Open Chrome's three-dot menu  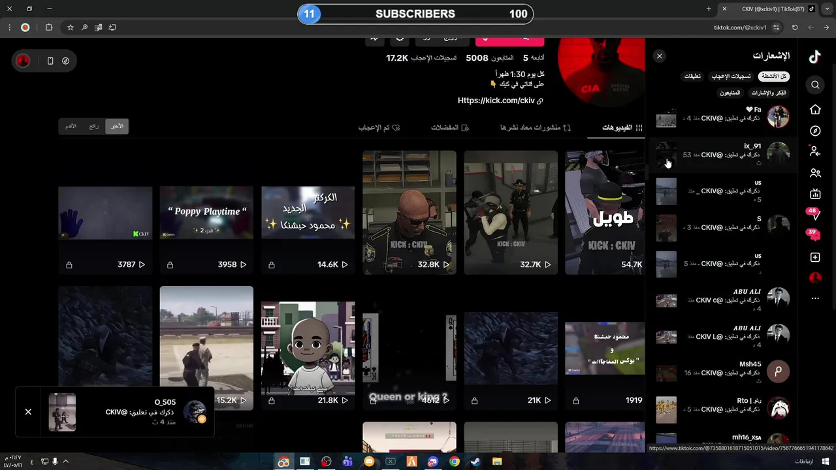click(9, 27)
